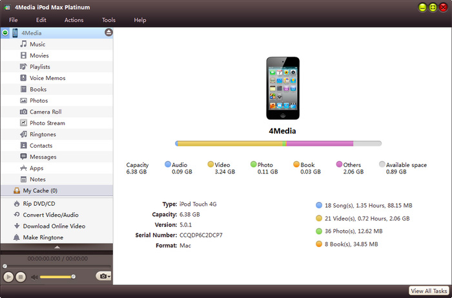Open the Actions menu
Viewport: 452px width, 298px height.
(x=74, y=20)
